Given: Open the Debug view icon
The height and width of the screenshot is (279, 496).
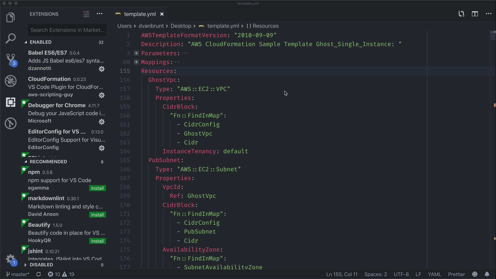Looking at the screenshot, I should 10,81.
